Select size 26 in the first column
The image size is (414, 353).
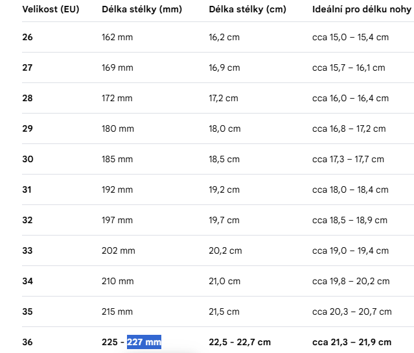(27, 37)
